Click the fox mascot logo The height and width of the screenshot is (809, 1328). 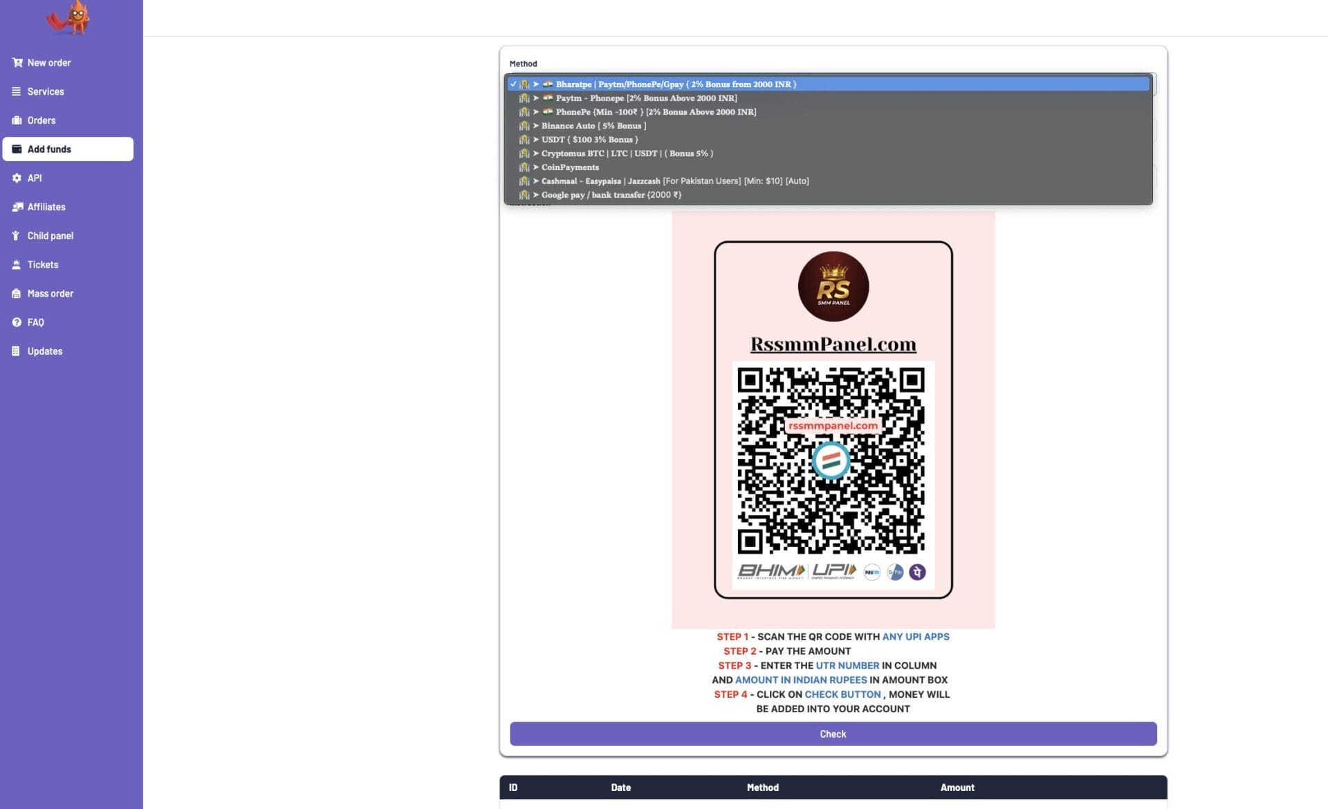tap(71, 17)
